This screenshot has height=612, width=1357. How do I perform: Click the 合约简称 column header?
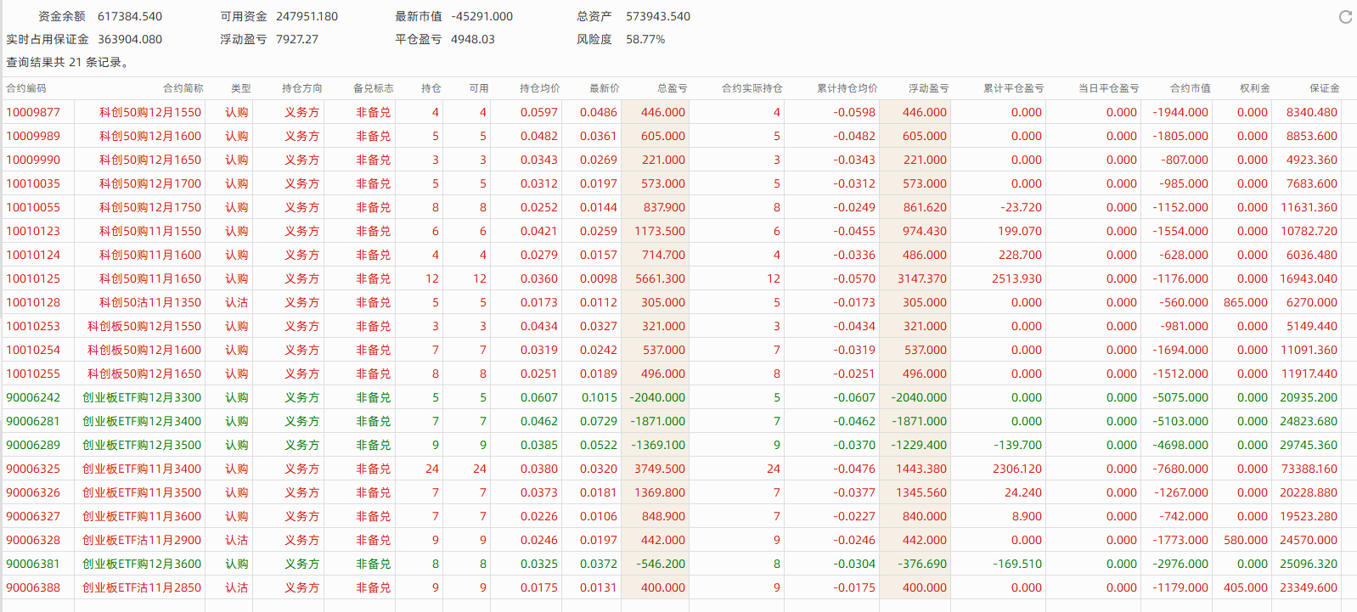point(183,88)
